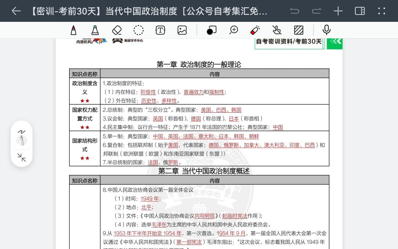
Task: Click the 国家结构形式 cell
Action: pyautogui.click(x=85, y=149)
